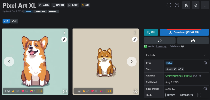Click the Overwhelmingly Positive reviews link
This screenshot has height=100, width=210.
(179, 76)
